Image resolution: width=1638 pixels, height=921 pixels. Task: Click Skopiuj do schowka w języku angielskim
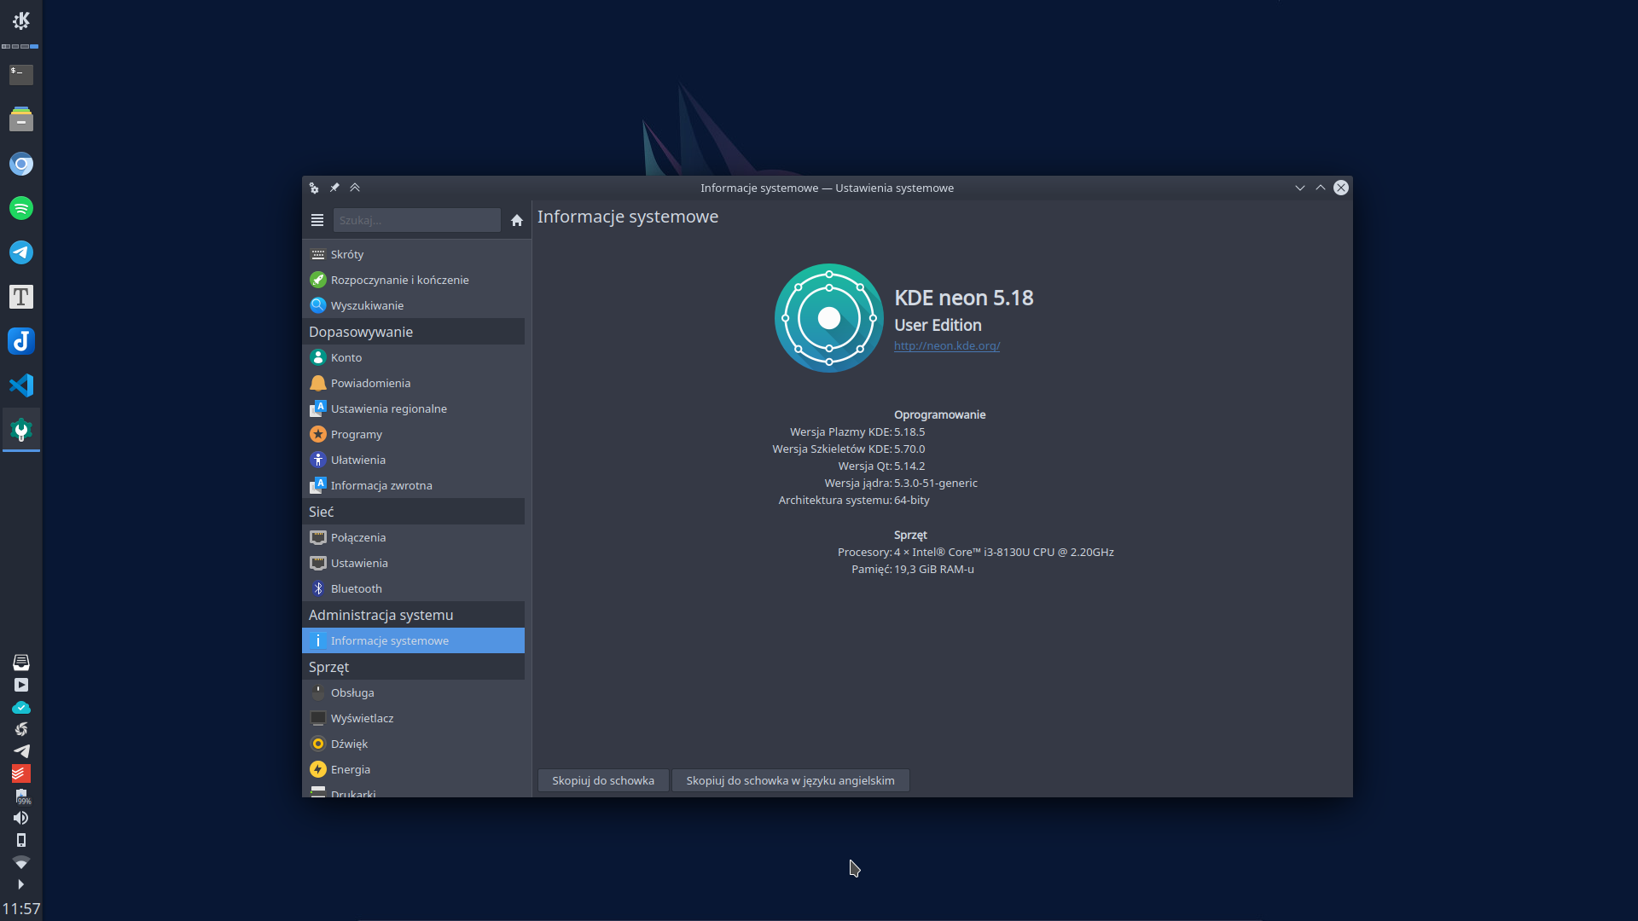[x=790, y=780]
